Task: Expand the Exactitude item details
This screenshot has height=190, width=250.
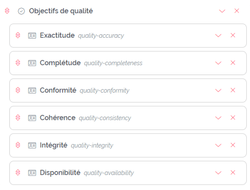Action: click(218, 36)
